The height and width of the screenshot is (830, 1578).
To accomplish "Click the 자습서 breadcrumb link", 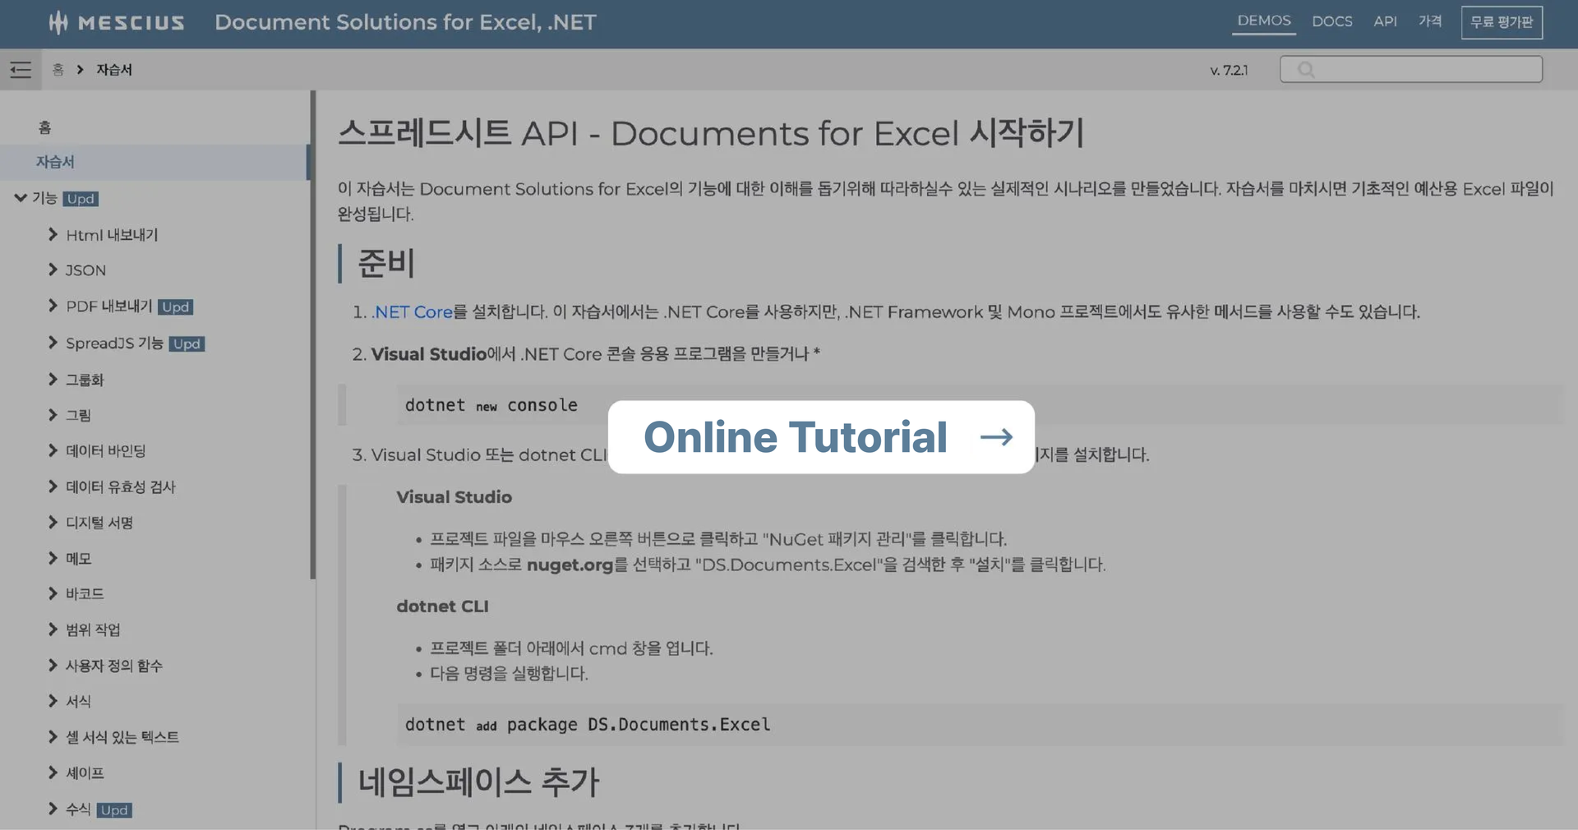I will (114, 70).
